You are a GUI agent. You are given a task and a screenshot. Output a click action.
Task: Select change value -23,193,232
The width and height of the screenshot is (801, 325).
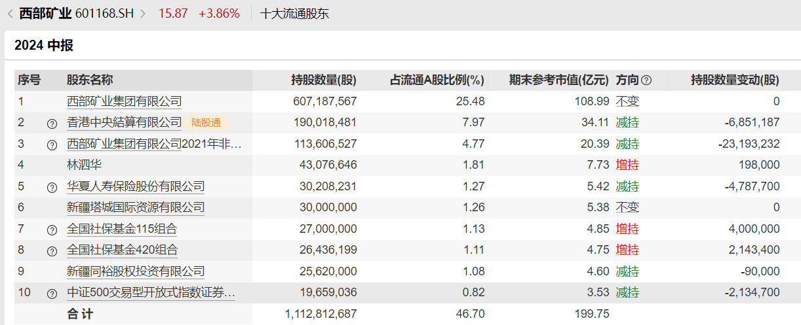click(x=749, y=144)
